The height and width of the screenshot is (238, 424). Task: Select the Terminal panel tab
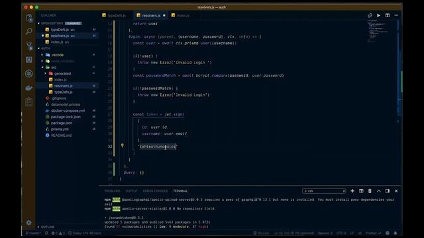(x=180, y=191)
